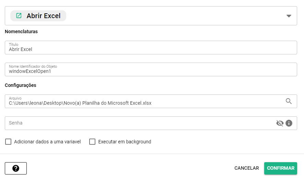Click the info icon in Senha field

coord(289,123)
